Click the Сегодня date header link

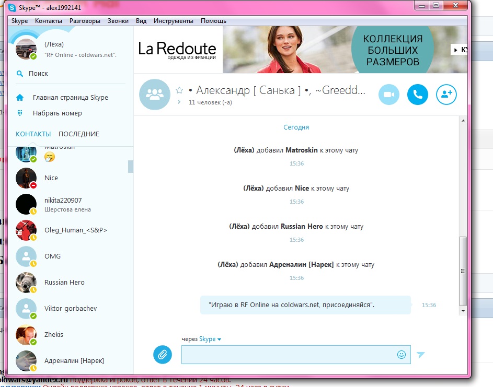pos(296,127)
